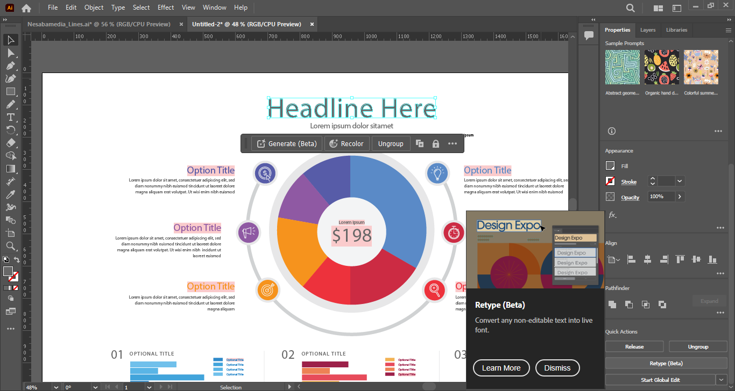Duplicate the object from the contextual task bar

click(420, 144)
